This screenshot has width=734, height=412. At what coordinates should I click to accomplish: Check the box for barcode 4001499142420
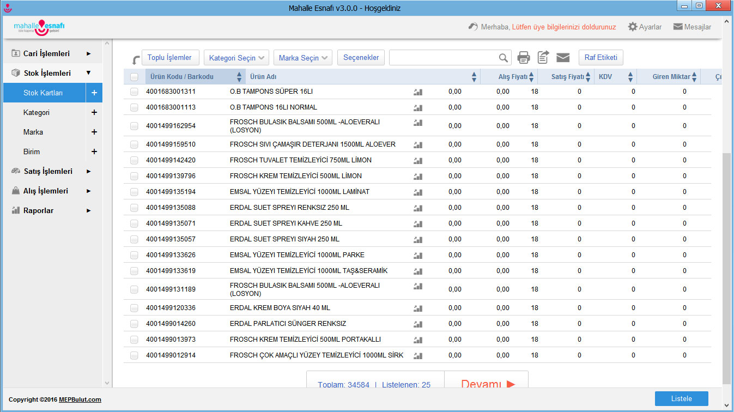134,160
